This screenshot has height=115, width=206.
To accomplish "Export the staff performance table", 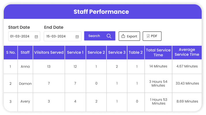I will point(129,36).
